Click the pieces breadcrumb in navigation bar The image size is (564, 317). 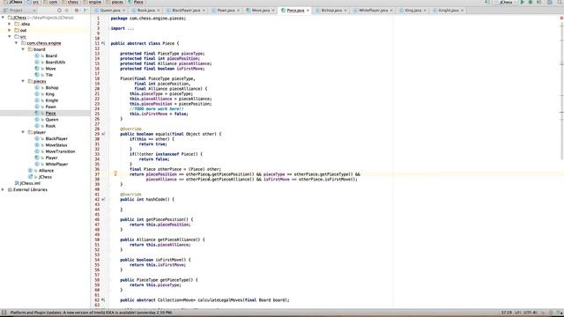tap(117, 2)
